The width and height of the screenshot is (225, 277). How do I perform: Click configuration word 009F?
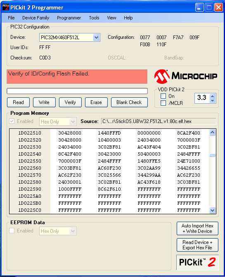(x=194, y=38)
